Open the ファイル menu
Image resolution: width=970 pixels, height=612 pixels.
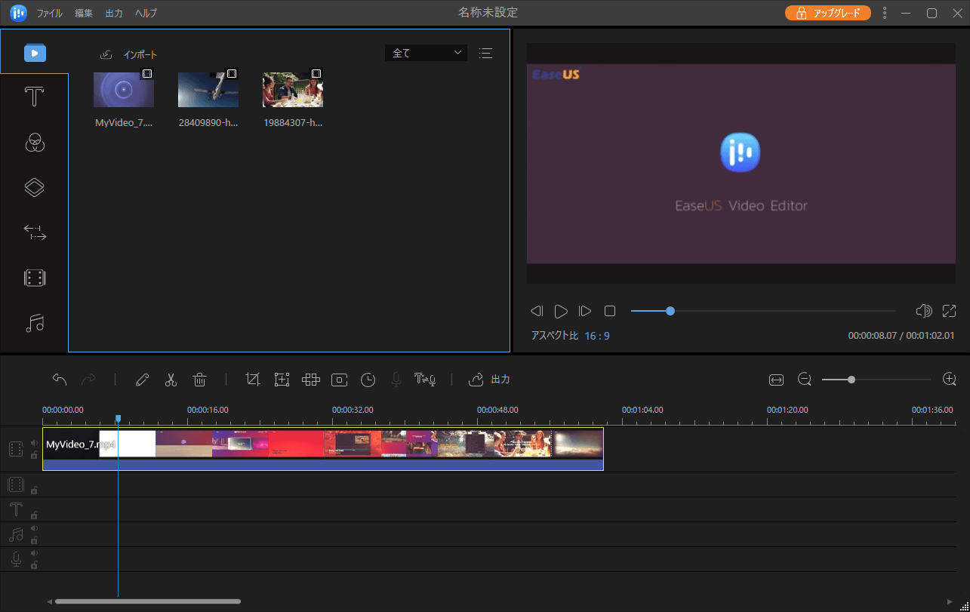tap(50, 14)
